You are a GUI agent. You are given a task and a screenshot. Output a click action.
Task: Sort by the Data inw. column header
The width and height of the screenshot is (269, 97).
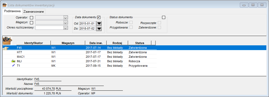click(x=96, y=43)
